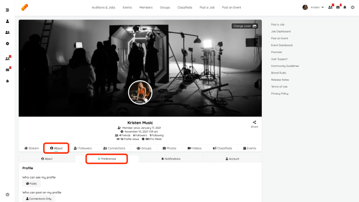359x202 pixels.
Task: Click the Promote link
Action: click(276, 52)
